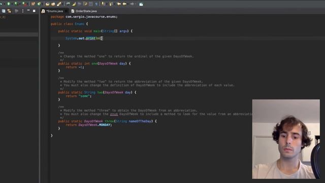Click the package declaration line text

point(84,17)
